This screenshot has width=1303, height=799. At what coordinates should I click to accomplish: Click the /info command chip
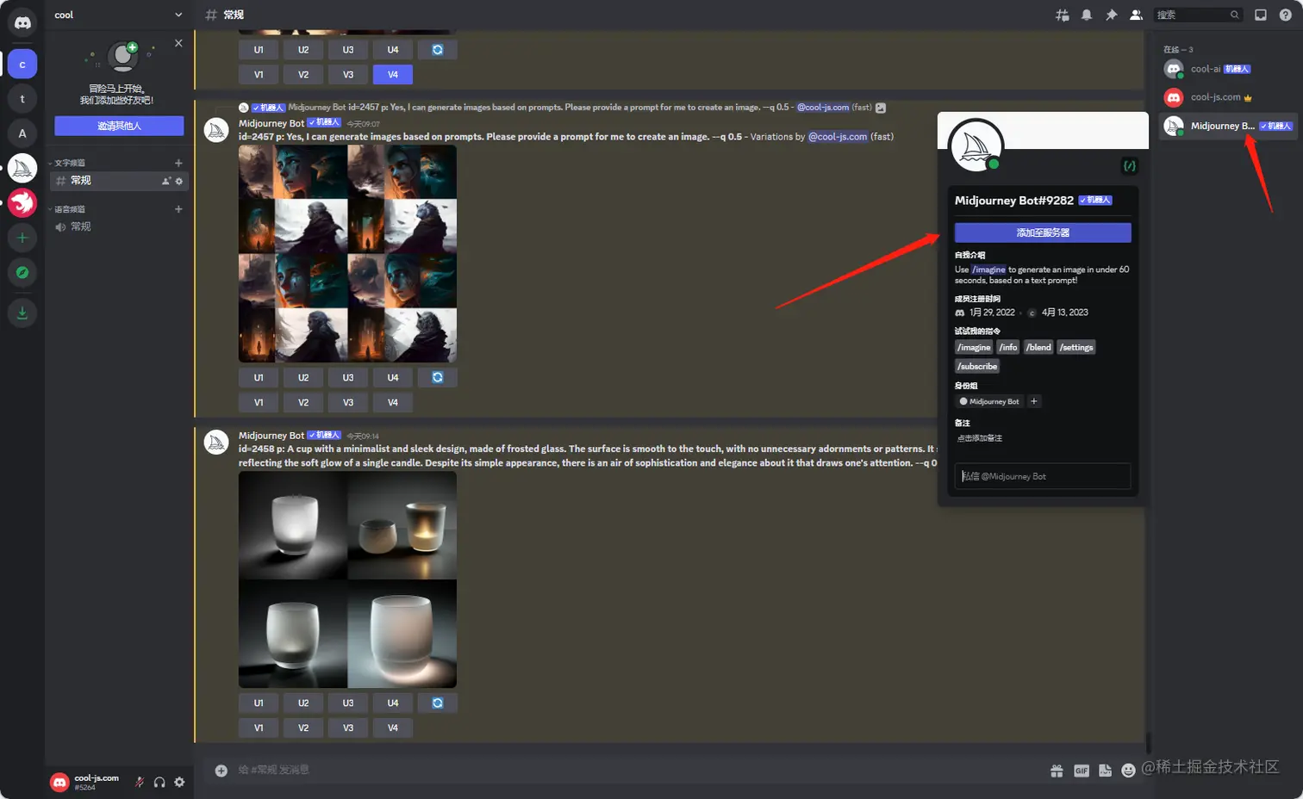(x=1008, y=347)
